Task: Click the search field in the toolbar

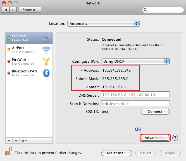Action: tap(163, 10)
